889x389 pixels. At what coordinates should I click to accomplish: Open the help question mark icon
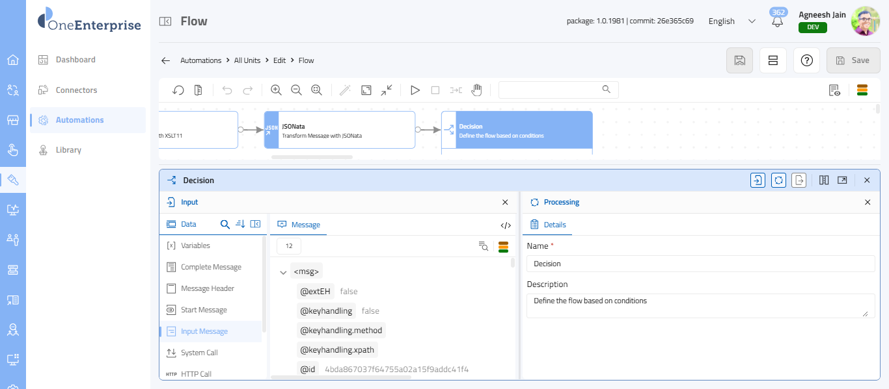(x=807, y=60)
